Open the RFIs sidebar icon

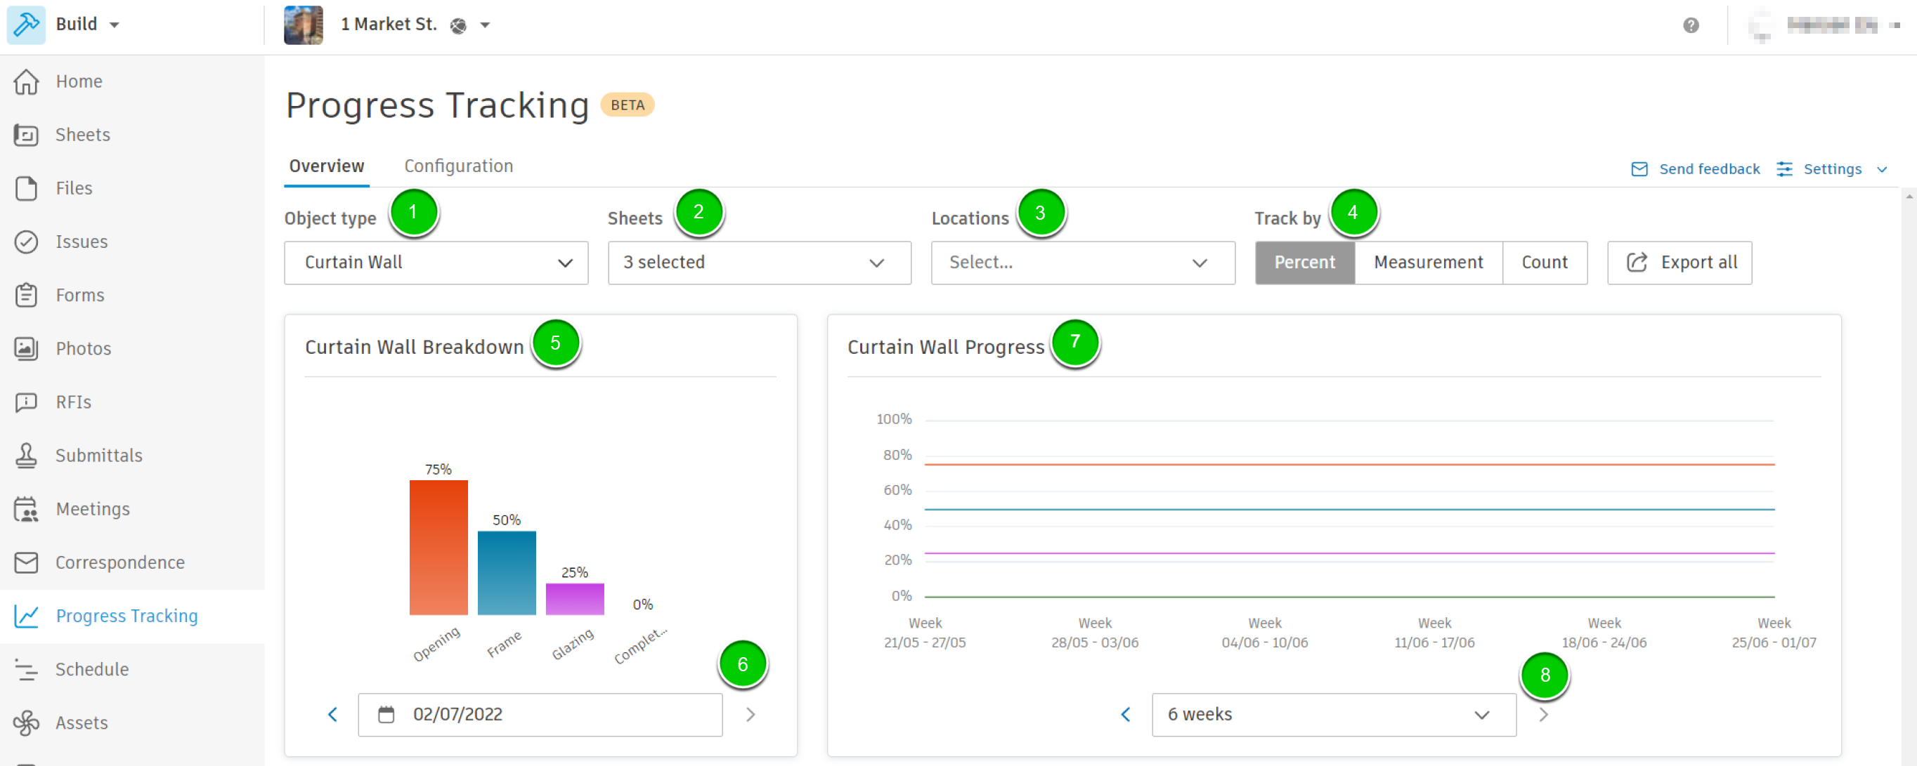pos(26,402)
